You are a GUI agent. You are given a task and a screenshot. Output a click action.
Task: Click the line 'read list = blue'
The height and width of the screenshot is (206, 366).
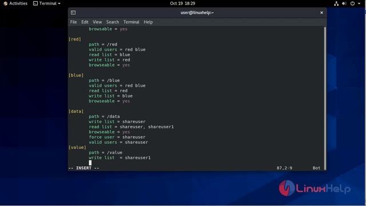[x=109, y=55]
